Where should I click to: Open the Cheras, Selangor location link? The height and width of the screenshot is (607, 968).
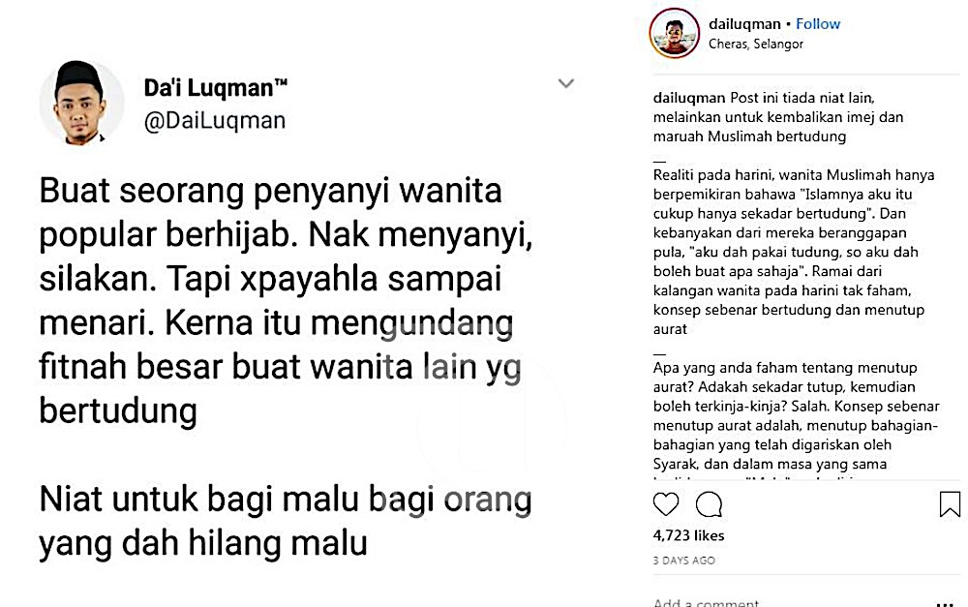(756, 44)
